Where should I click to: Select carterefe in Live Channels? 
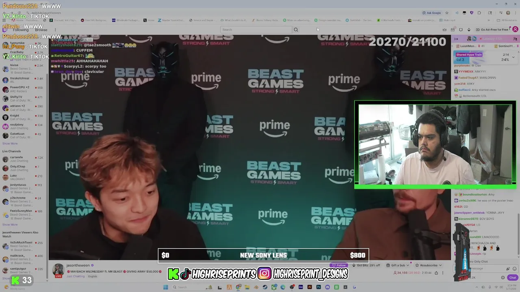24,159
